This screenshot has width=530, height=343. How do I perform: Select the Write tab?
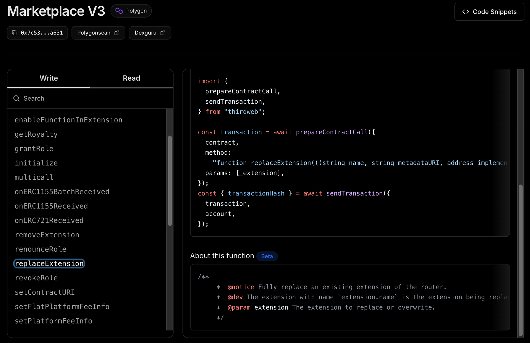point(49,78)
